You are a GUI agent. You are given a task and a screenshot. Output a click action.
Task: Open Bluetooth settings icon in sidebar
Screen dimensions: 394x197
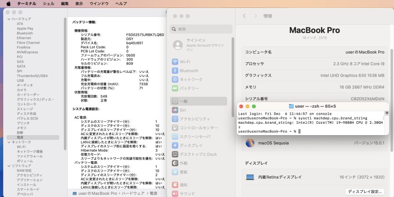point(175,71)
